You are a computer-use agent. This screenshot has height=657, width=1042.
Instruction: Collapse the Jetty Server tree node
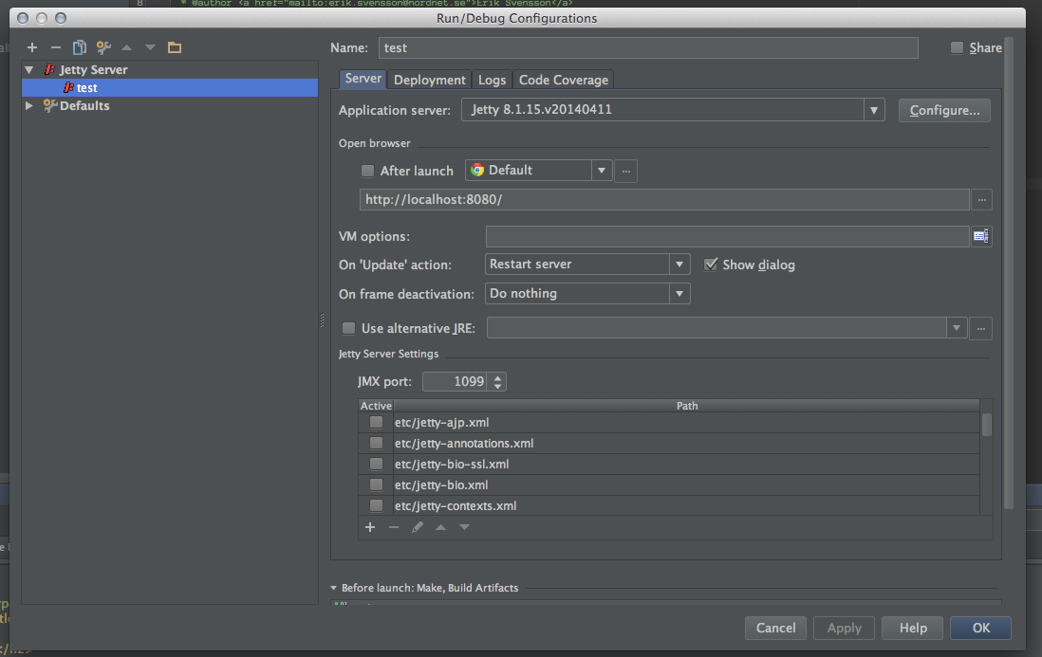29,70
